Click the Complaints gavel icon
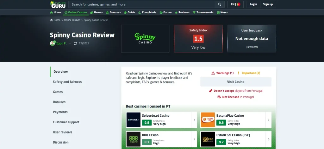Viewport: 324px width, 149px height. [140, 12]
